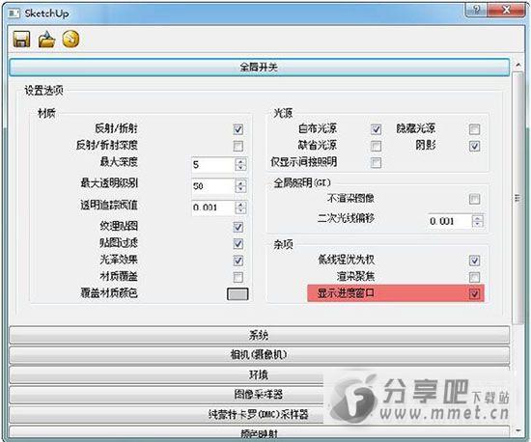Viewport: 531px width, 442px height.
Task: Click the restore defaults yellow round icon
Action: [70, 39]
